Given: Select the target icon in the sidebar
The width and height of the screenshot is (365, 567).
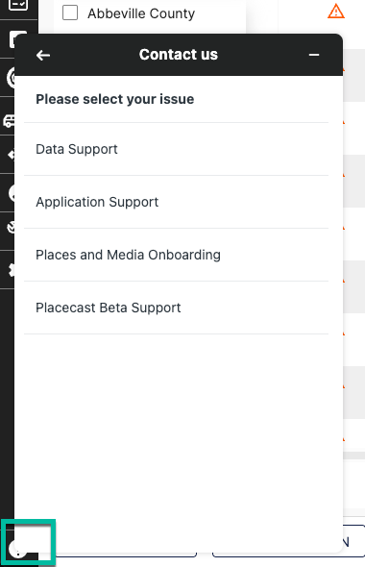Looking at the screenshot, I should pos(11,77).
